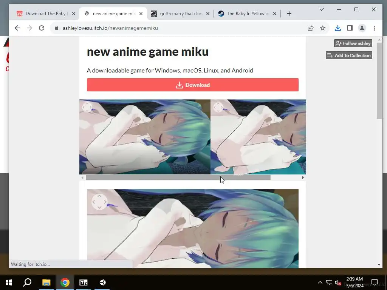Image resolution: width=387 pixels, height=290 pixels.
Task: Show hidden system tray icons
Action: [320, 282]
